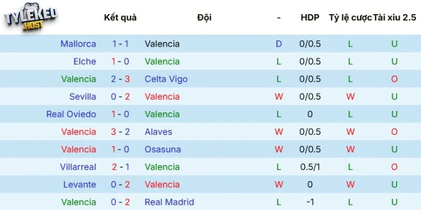Viewport: 421px width, 210px height.
Task: Click the Đội column header
Action: point(204,17)
